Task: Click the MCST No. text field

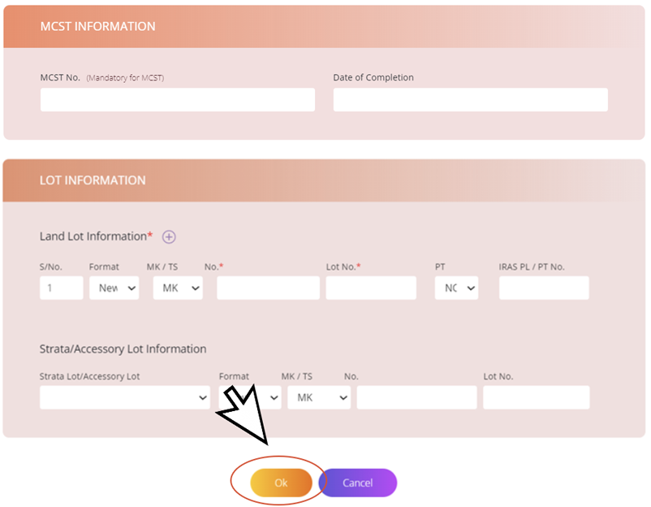Action: pyautogui.click(x=177, y=100)
